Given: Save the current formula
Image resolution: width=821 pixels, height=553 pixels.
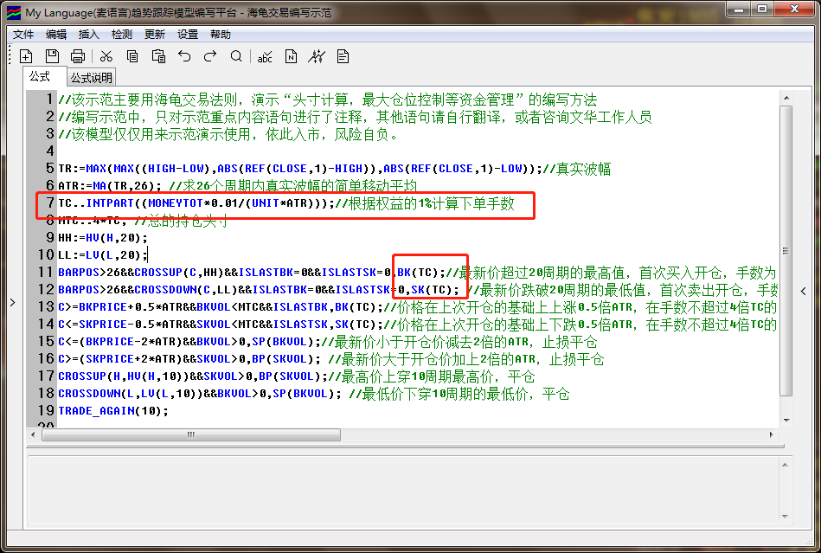Looking at the screenshot, I should [52, 56].
